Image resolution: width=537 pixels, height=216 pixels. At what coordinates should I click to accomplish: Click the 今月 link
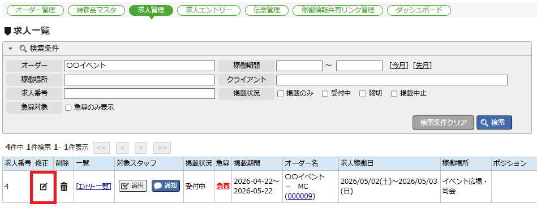pos(398,66)
